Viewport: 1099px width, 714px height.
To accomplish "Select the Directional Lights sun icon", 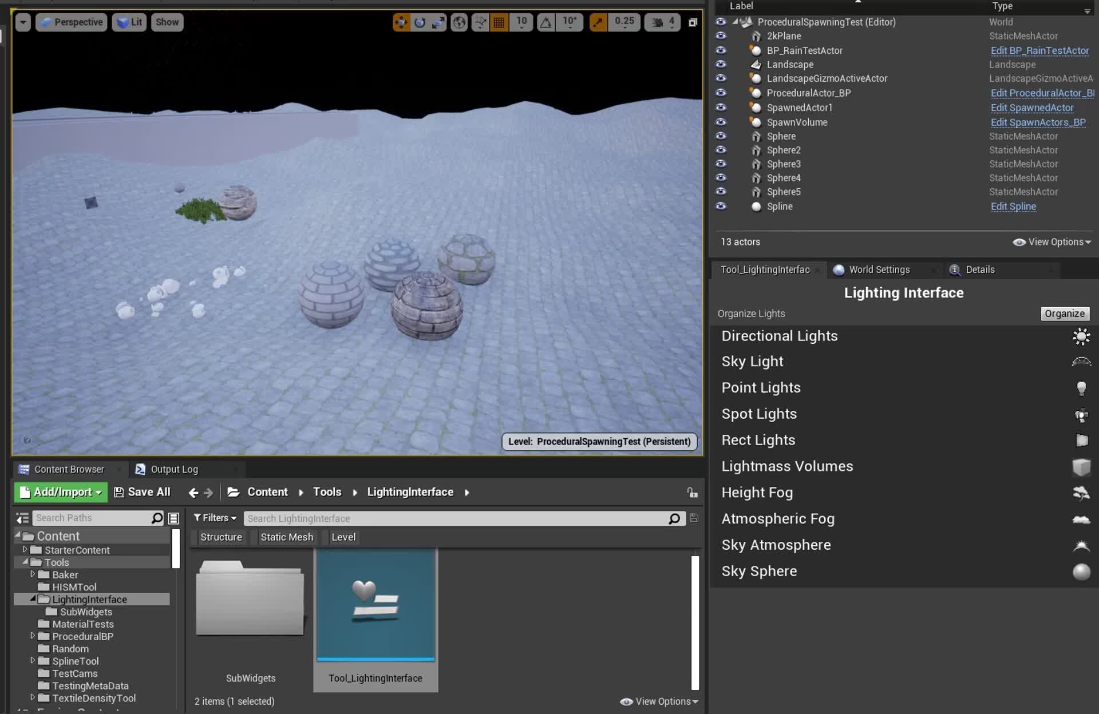I will (1081, 336).
